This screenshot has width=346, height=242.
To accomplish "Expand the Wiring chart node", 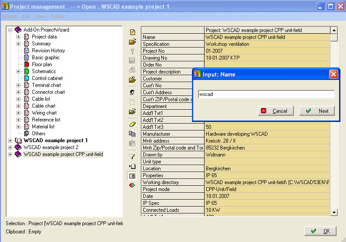I will pyautogui.click(x=19, y=113).
